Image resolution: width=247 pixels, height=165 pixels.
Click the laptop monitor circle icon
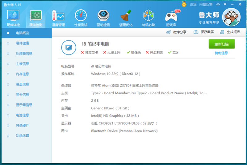pyautogui.click(x=69, y=48)
